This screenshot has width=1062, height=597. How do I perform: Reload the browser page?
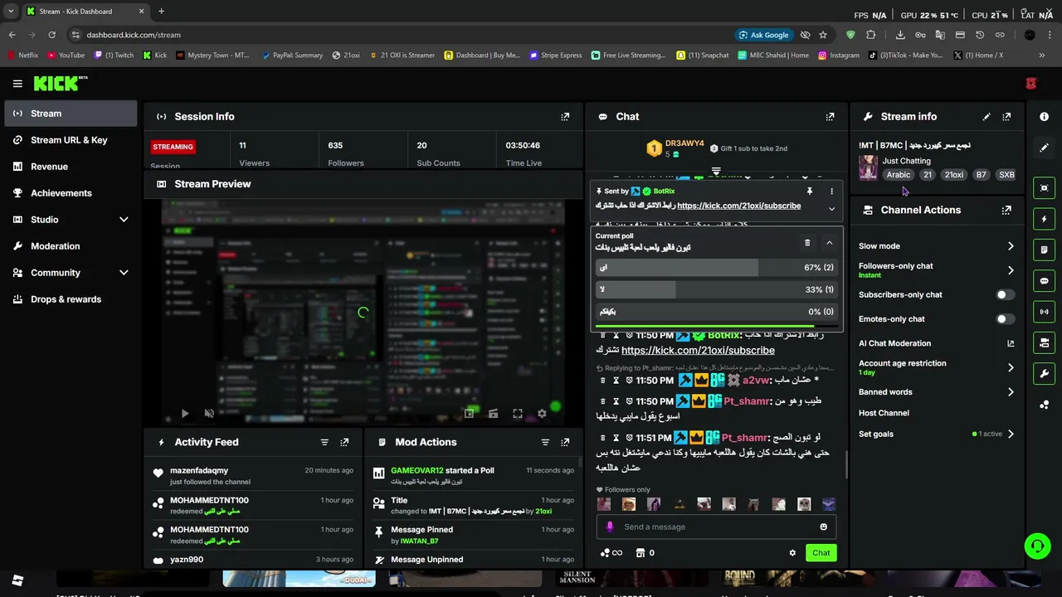[x=51, y=35]
